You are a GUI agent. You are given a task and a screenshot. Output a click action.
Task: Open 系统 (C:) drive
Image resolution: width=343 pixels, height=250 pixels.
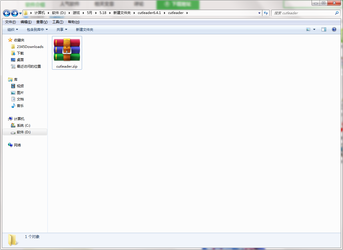click(x=23, y=125)
